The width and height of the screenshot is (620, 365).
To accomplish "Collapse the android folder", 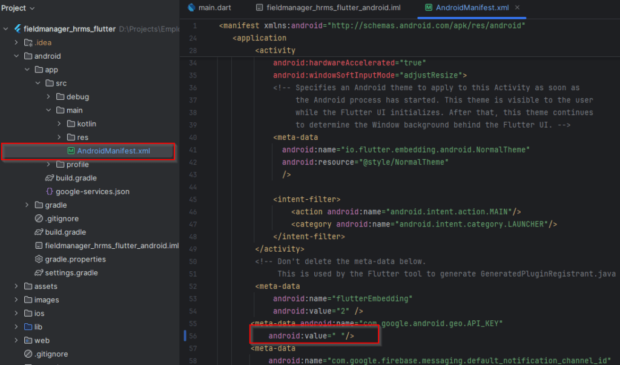I will point(16,56).
